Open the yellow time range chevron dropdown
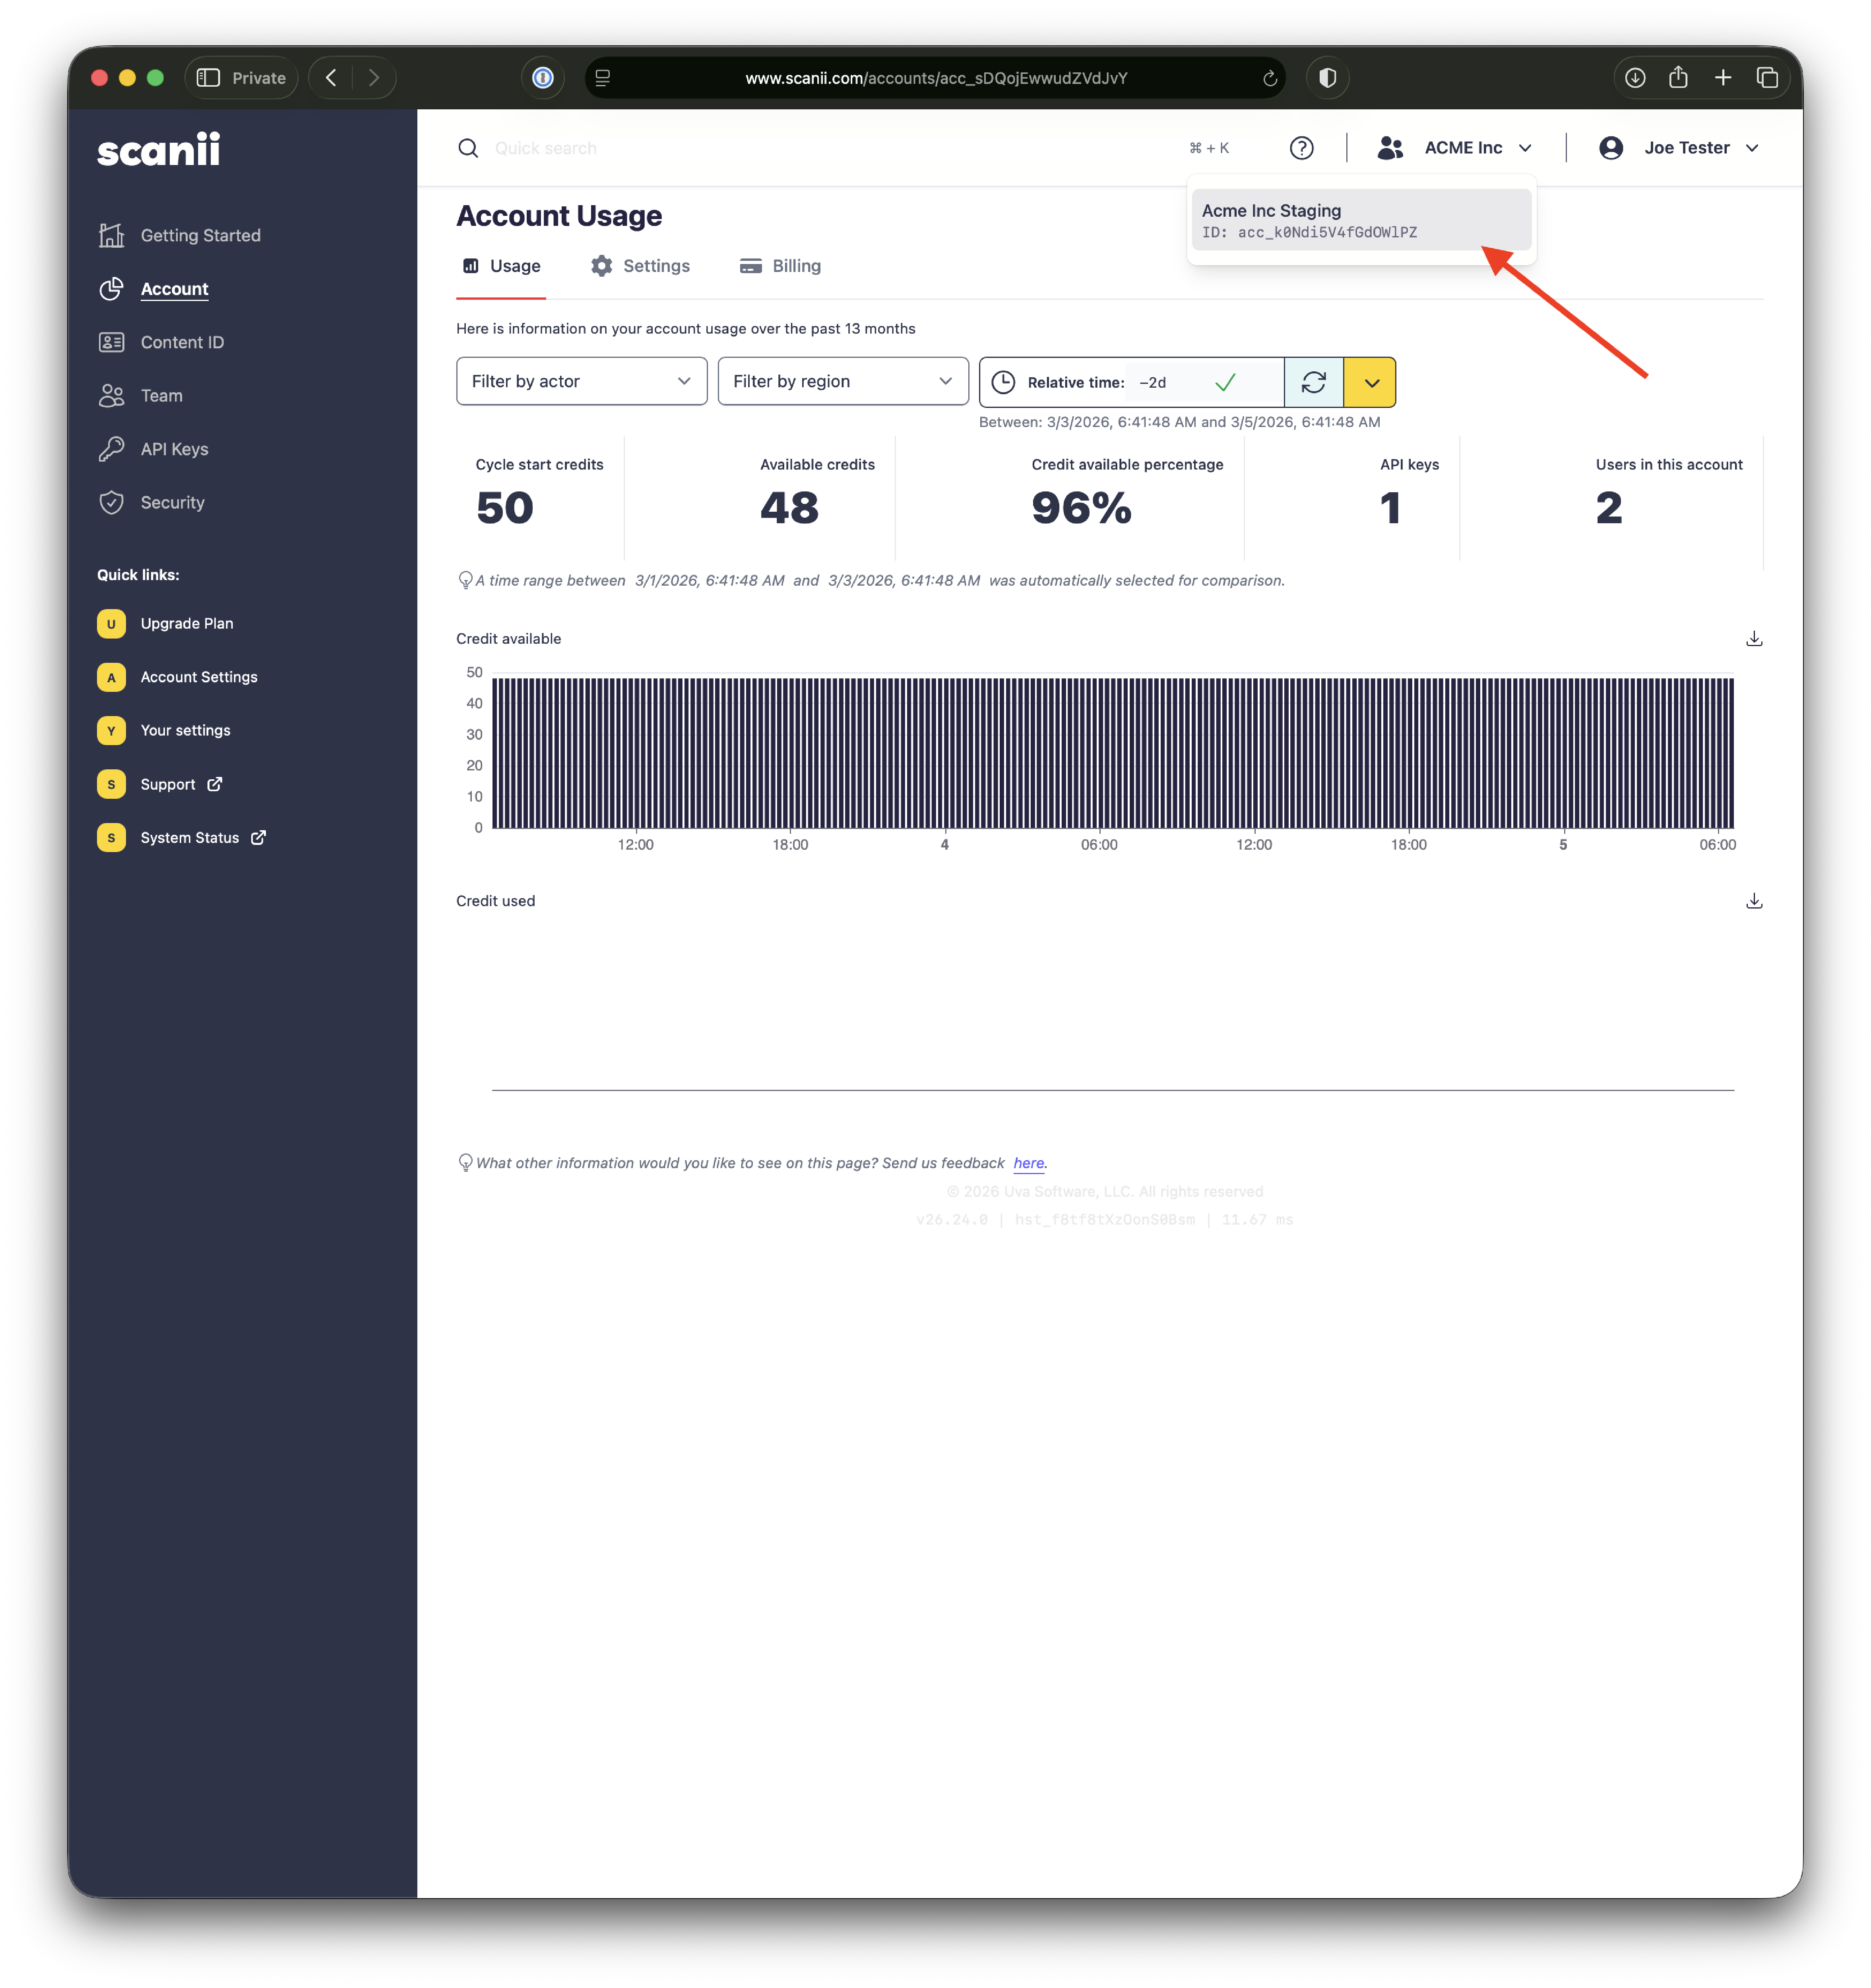The height and width of the screenshot is (1988, 1871). [x=1370, y=382]
